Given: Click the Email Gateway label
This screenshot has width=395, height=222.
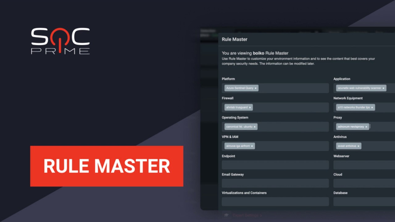Looking at the screenshot, I should (x=233, y=175).
